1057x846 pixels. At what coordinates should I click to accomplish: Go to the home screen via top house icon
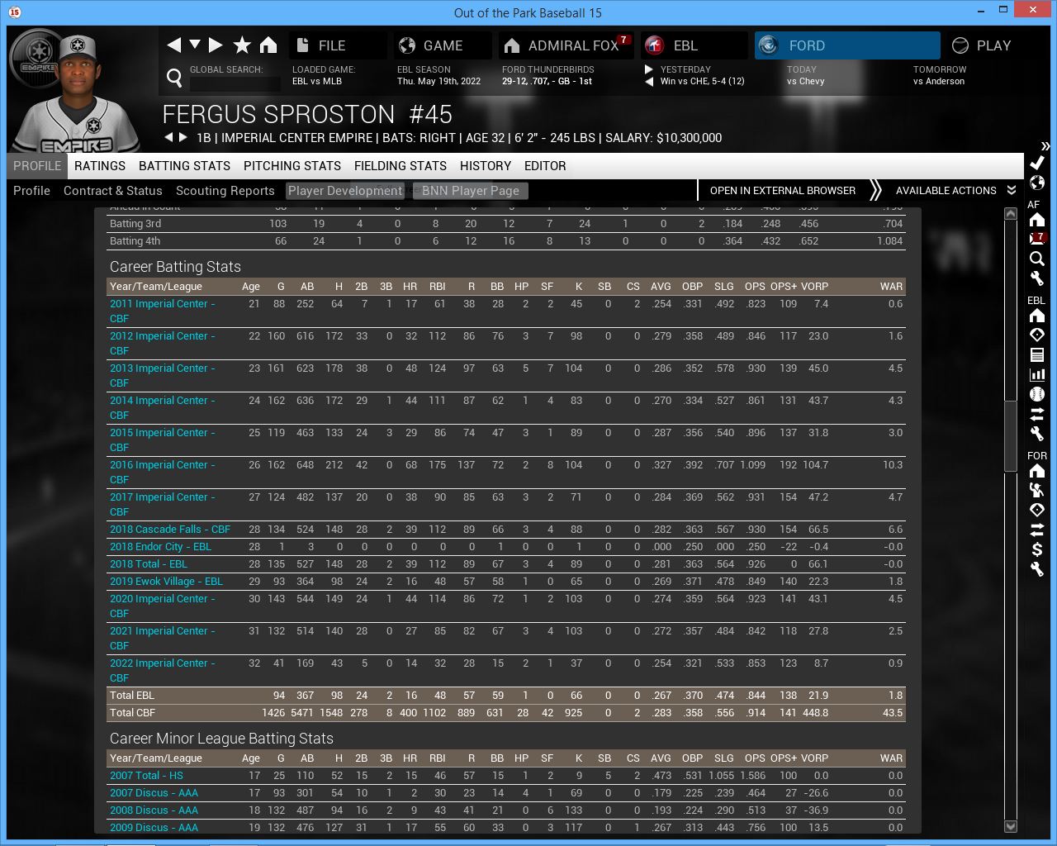(x=268, y=45)
